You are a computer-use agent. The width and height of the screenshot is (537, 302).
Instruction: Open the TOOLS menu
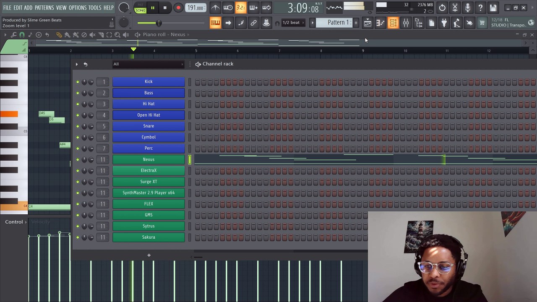click(95, 8)
